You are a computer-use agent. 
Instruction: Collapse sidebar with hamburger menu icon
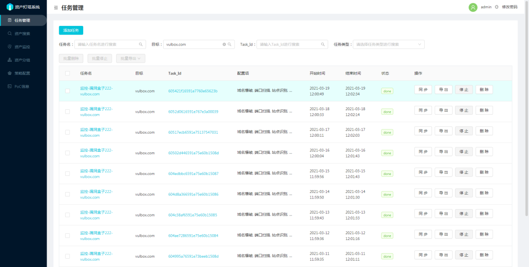56,8
